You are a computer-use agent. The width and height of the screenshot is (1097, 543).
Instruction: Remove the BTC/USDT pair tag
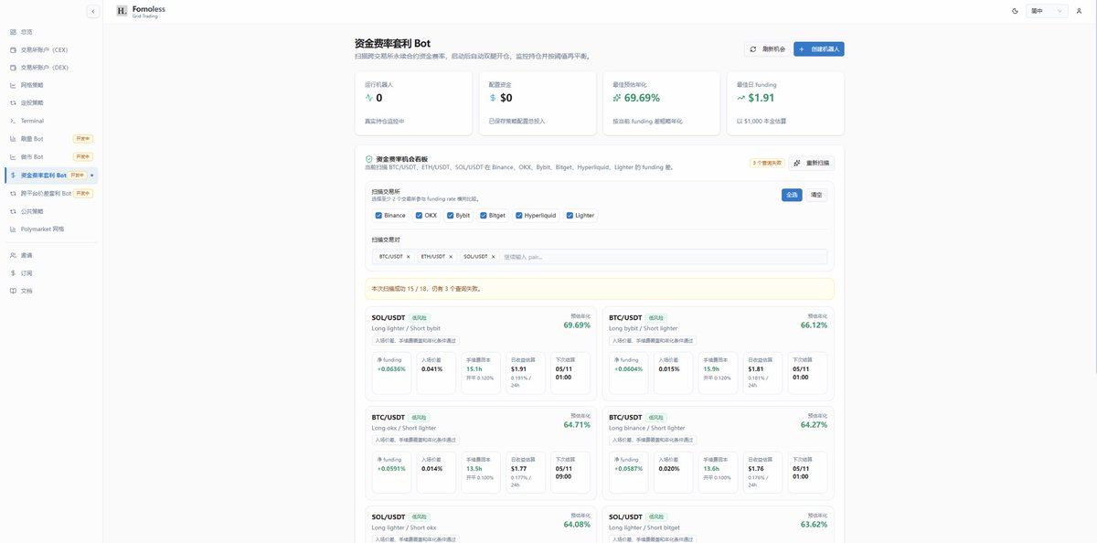[409, 257]
